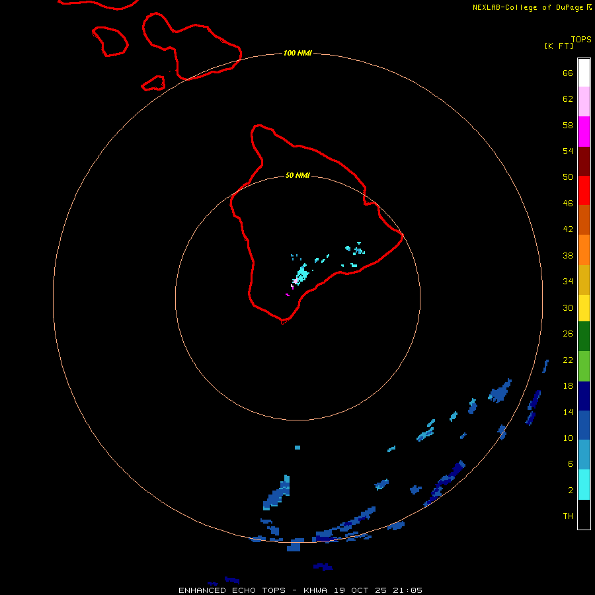Viewport: 595px width, 595px height.
Task: Click the navy swatch near 18
Action: click(584, 396)
